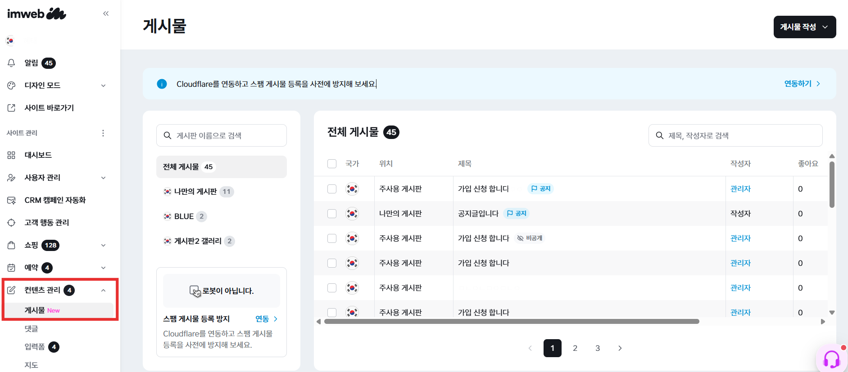Click the 공지 flag badge on 가입 신청 합니다 row

click(540, 189)
